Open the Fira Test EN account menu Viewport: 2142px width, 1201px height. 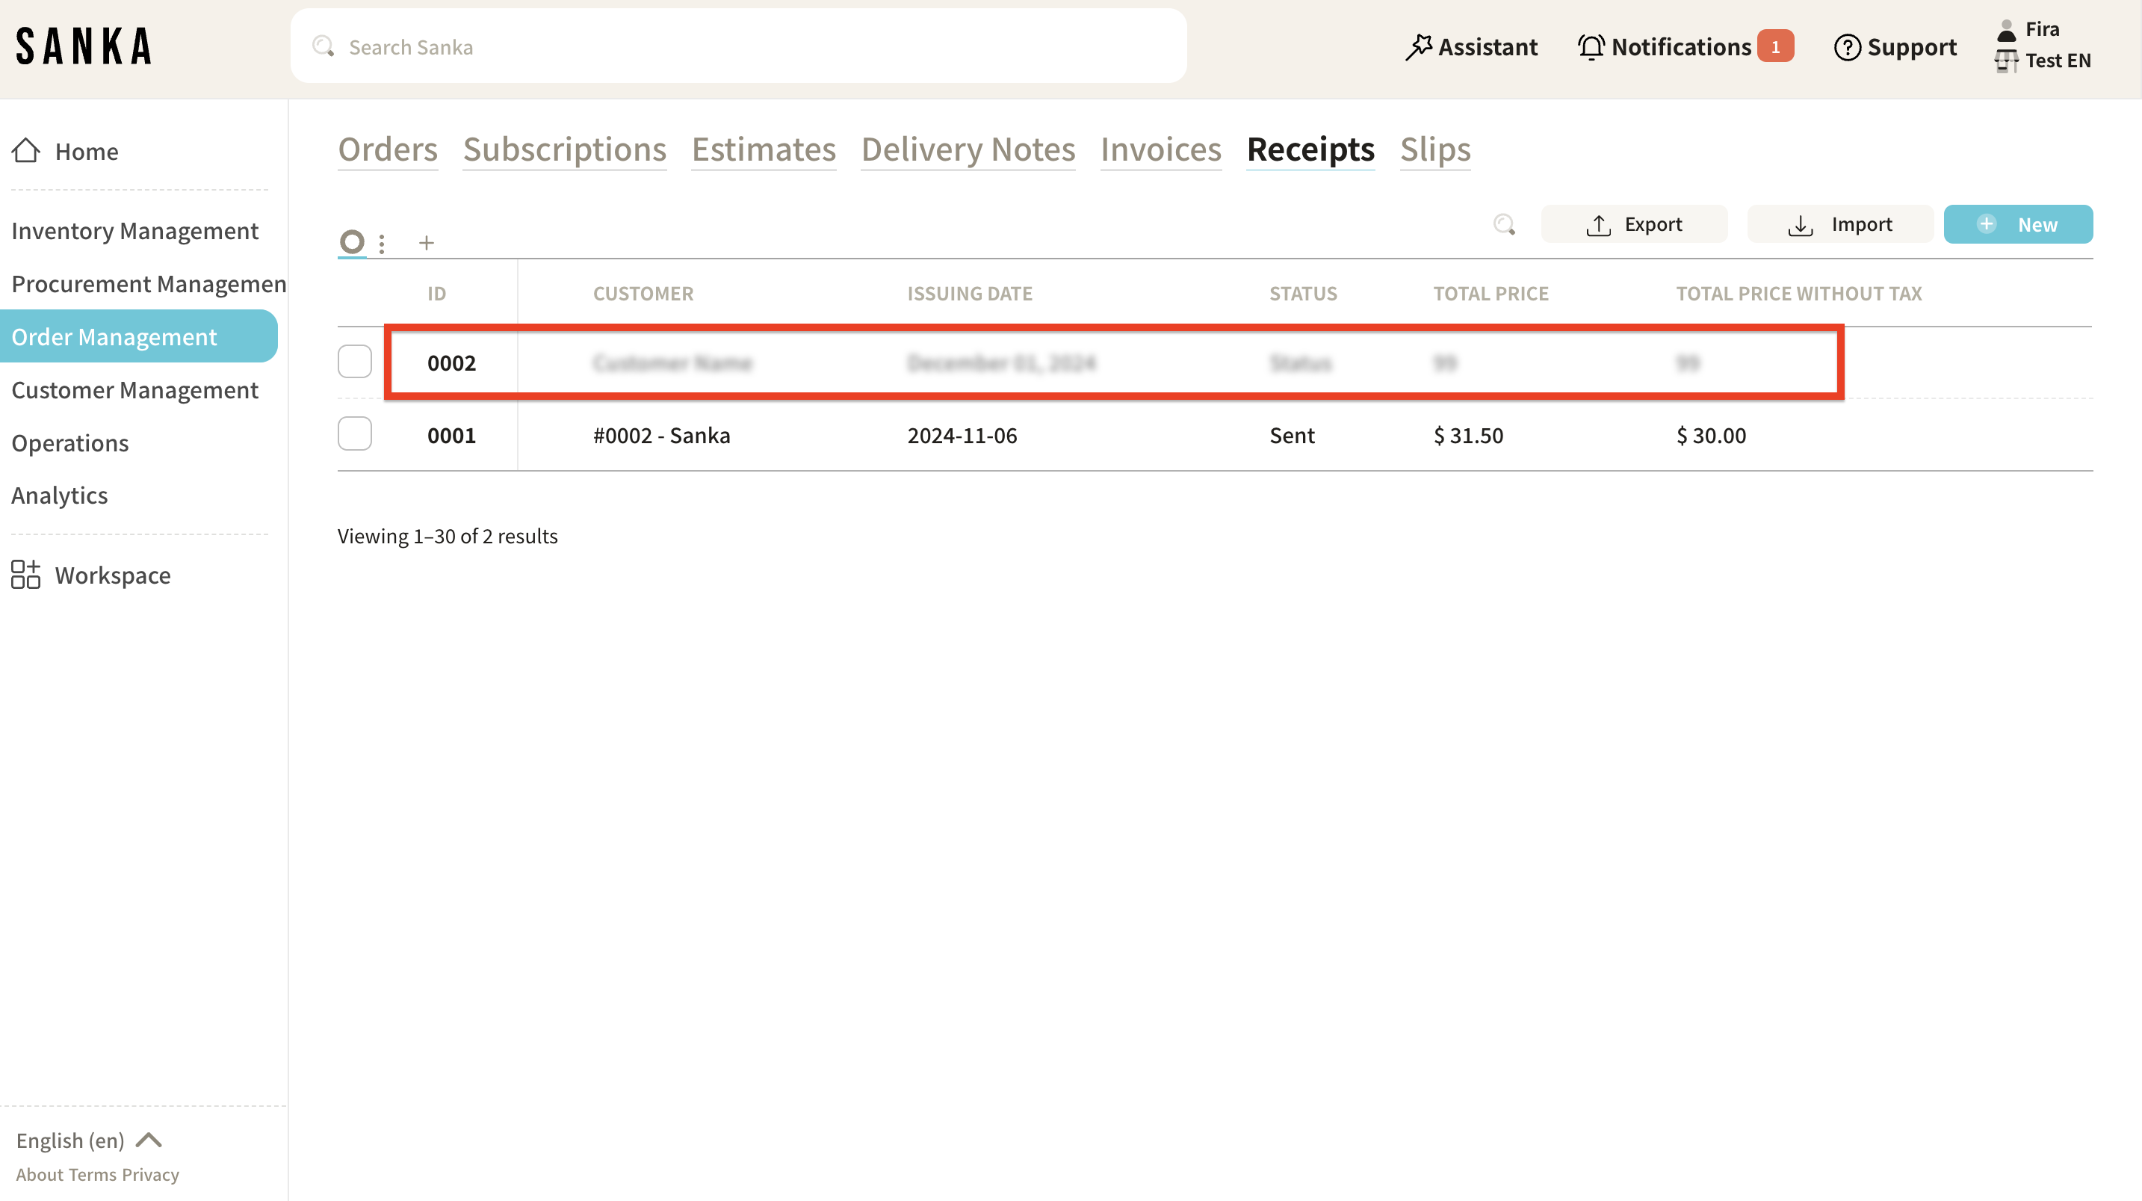(x=2043, y=45)
